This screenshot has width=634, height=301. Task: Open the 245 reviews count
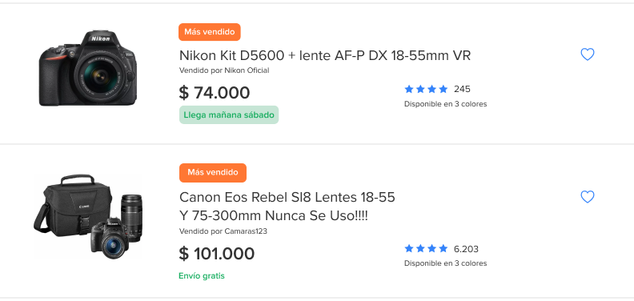click(462, 89)
